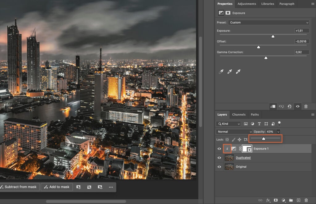Open the Paragraph panel tab
This screenshot has width=316, height=204.
coord(287,4)
